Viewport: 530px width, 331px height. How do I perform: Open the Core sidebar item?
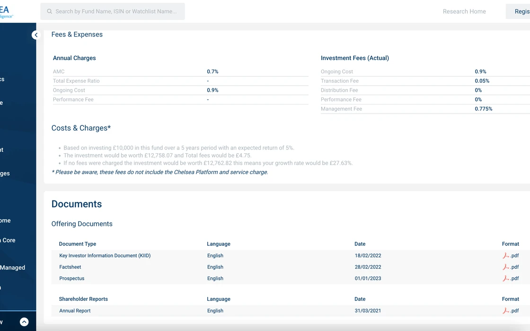coord(8,240)
